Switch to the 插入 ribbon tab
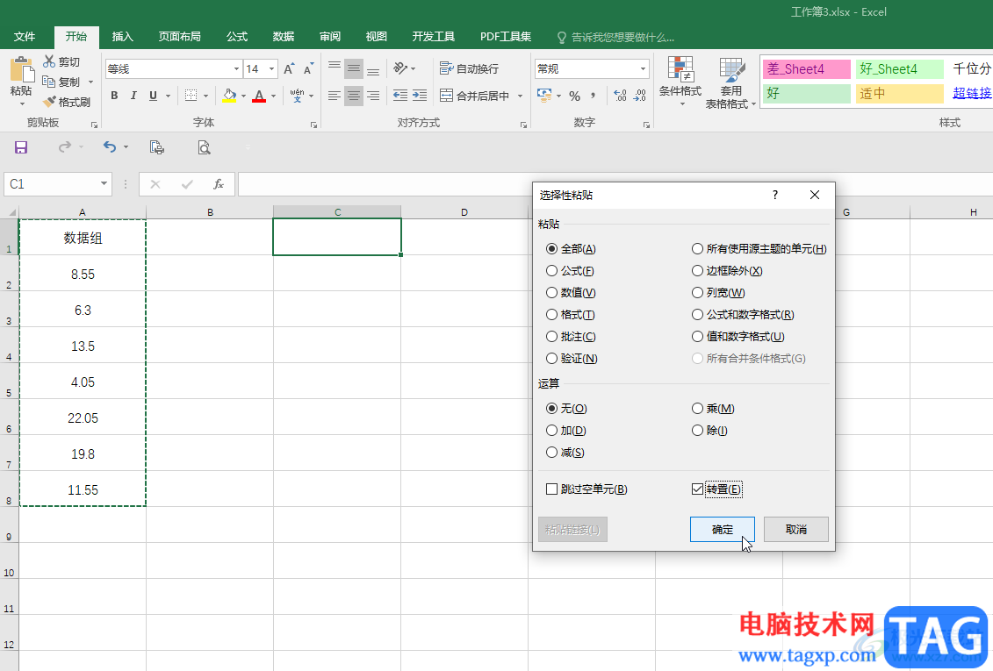The height and width of the screenshot is (671, 993). point(123,37)
